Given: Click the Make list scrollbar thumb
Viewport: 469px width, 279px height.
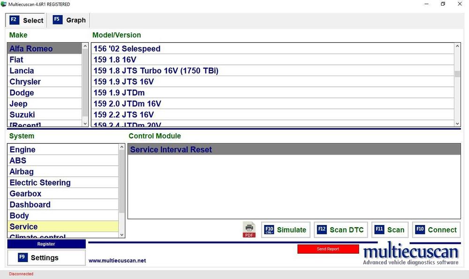Looking at the screenshot, I should coord(85,83).
